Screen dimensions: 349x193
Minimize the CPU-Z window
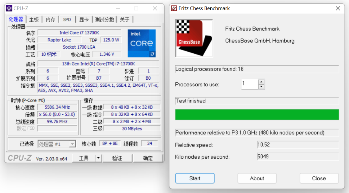point(118,8)
